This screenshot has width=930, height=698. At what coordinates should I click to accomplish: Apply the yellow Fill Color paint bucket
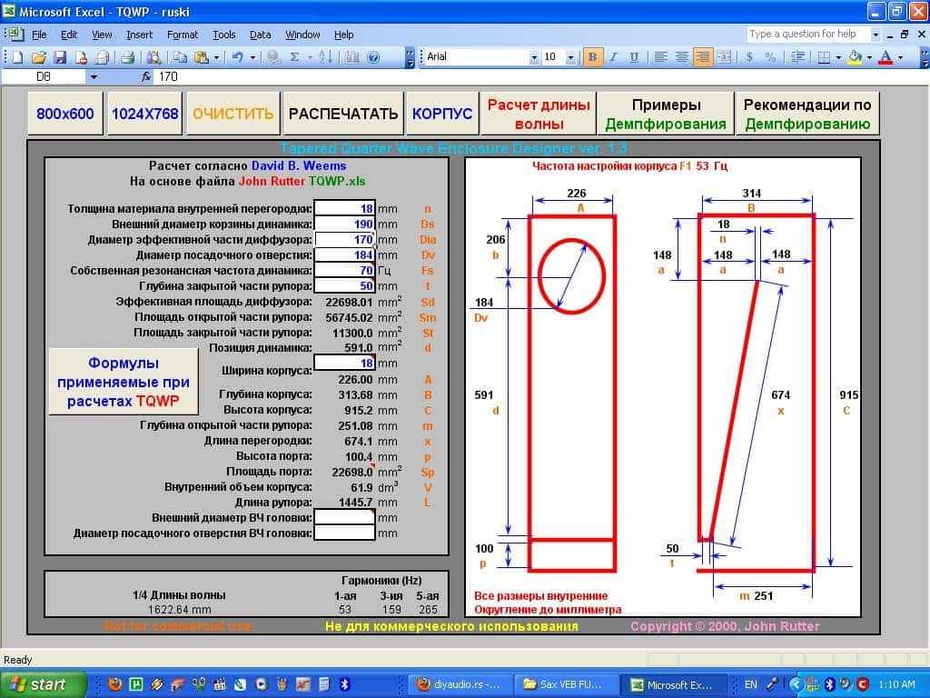(x=856, y=57)
